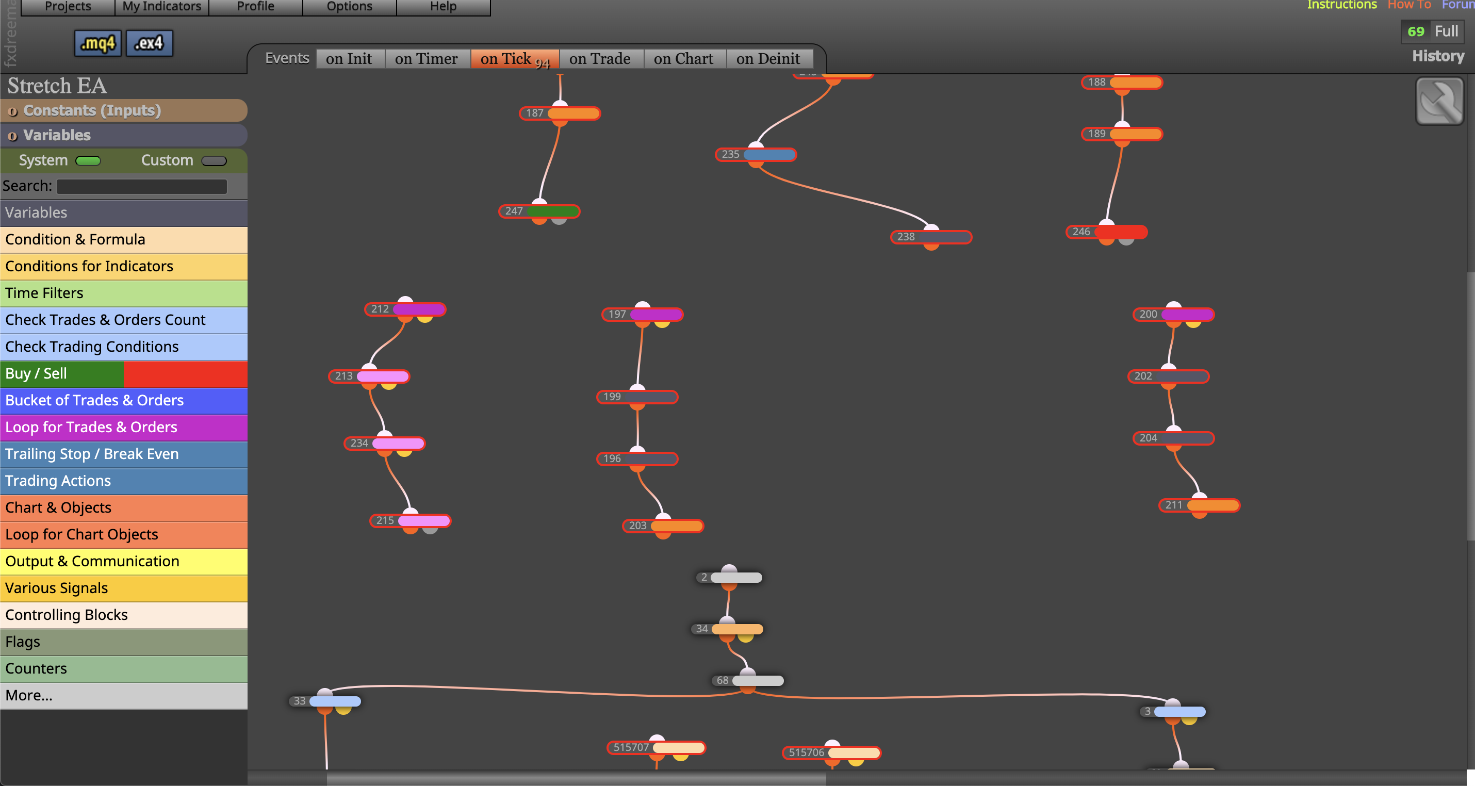Toggle the Custom variables switch
Viewport: 1475px width, 786px height.
click(x=214, y=161)
